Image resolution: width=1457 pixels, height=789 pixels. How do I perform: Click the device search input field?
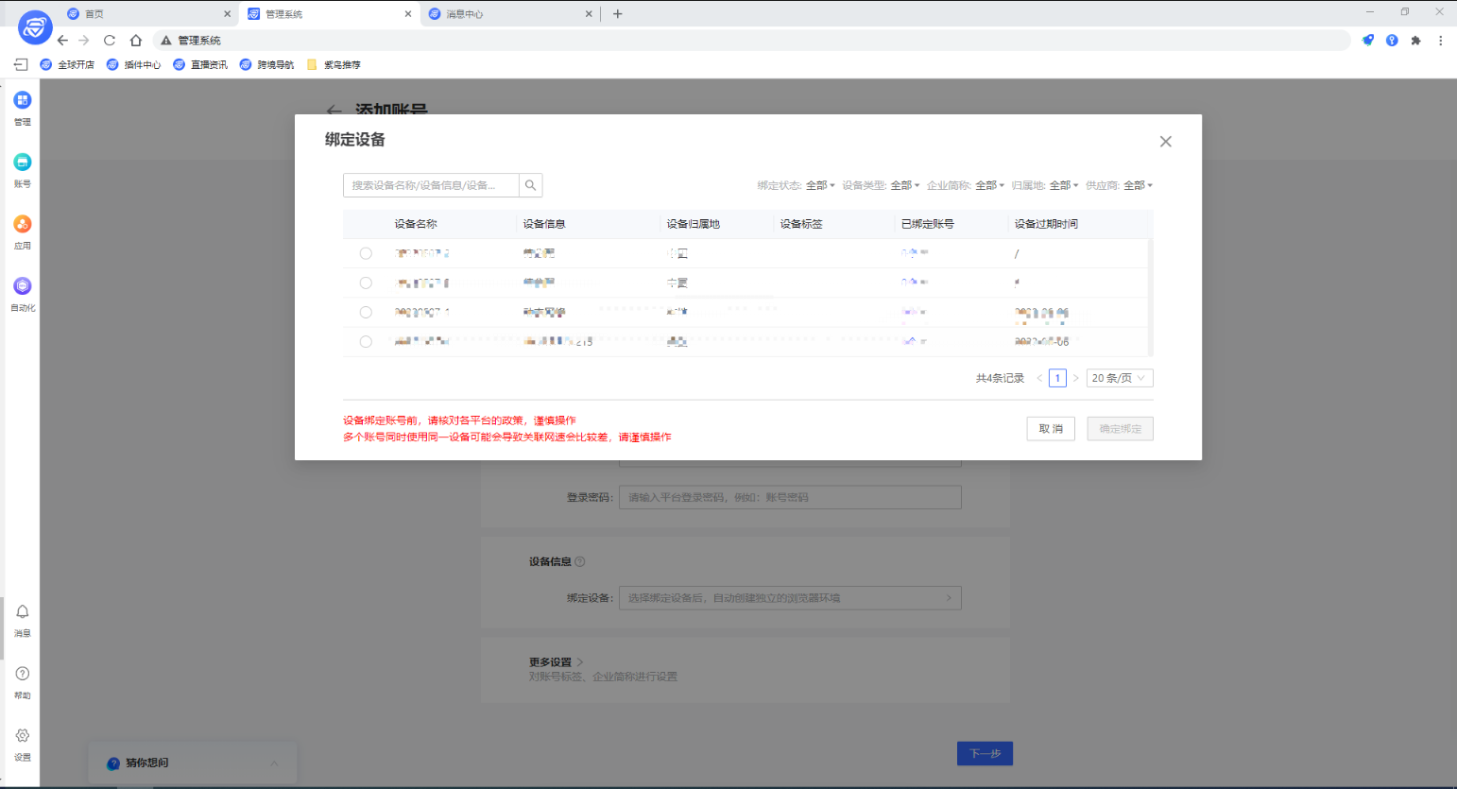[x=430, y=185]
